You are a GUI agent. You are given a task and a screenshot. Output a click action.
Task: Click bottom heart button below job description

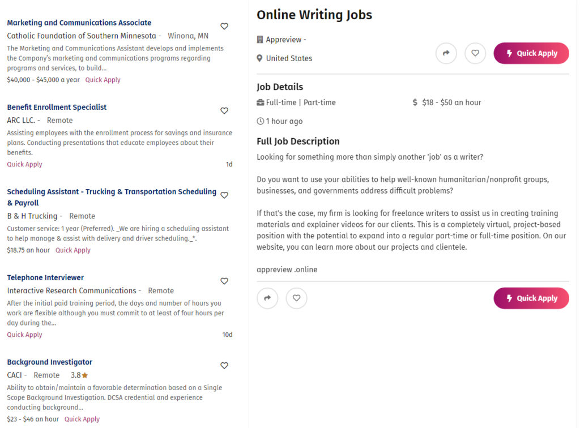(297, 298)
